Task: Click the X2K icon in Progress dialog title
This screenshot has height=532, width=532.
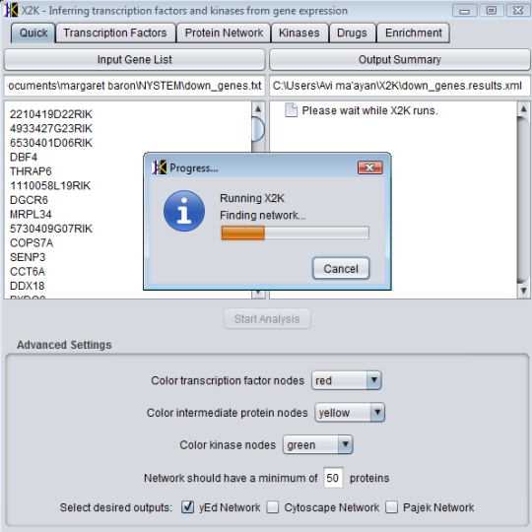Action: click(x=160, y=167)
